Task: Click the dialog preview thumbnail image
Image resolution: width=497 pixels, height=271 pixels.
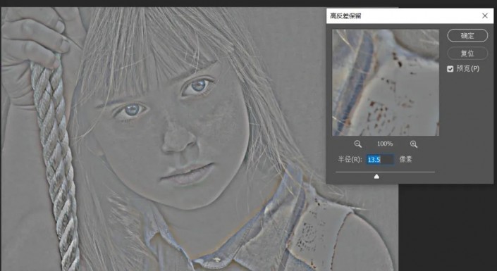Action: 386,82
